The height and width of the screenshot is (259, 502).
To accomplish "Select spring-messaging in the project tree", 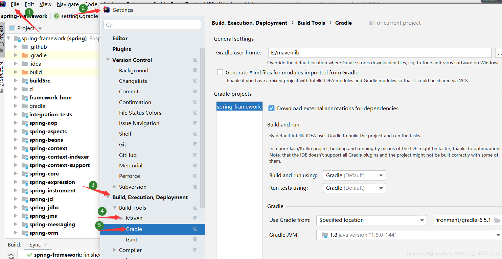I will tap(52, 225).
